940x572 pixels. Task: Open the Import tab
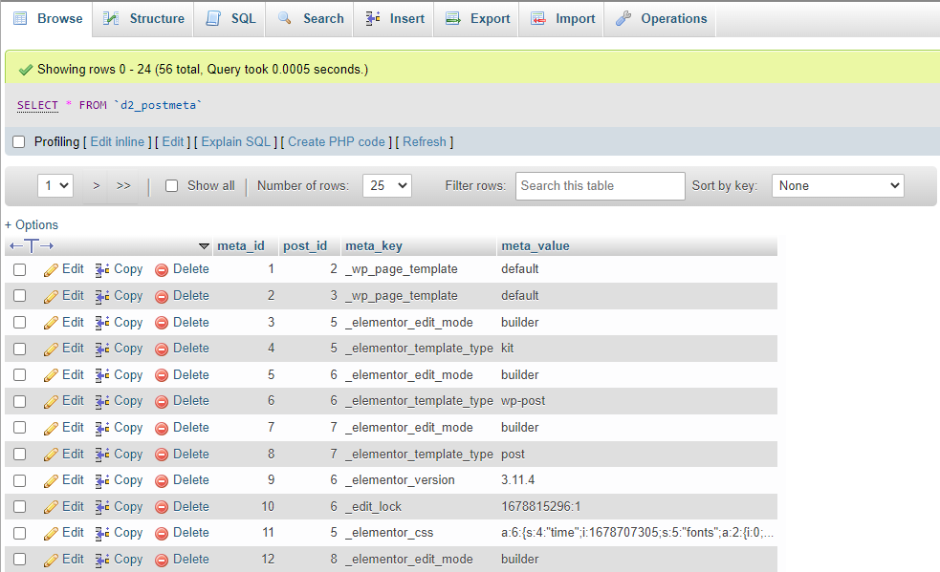pos(563,18)
